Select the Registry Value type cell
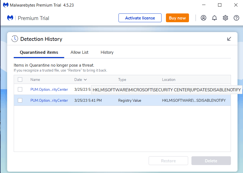 coord(129,101)
